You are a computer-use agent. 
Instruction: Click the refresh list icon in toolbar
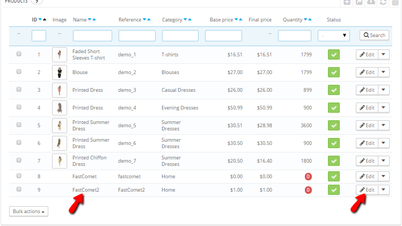383,2
